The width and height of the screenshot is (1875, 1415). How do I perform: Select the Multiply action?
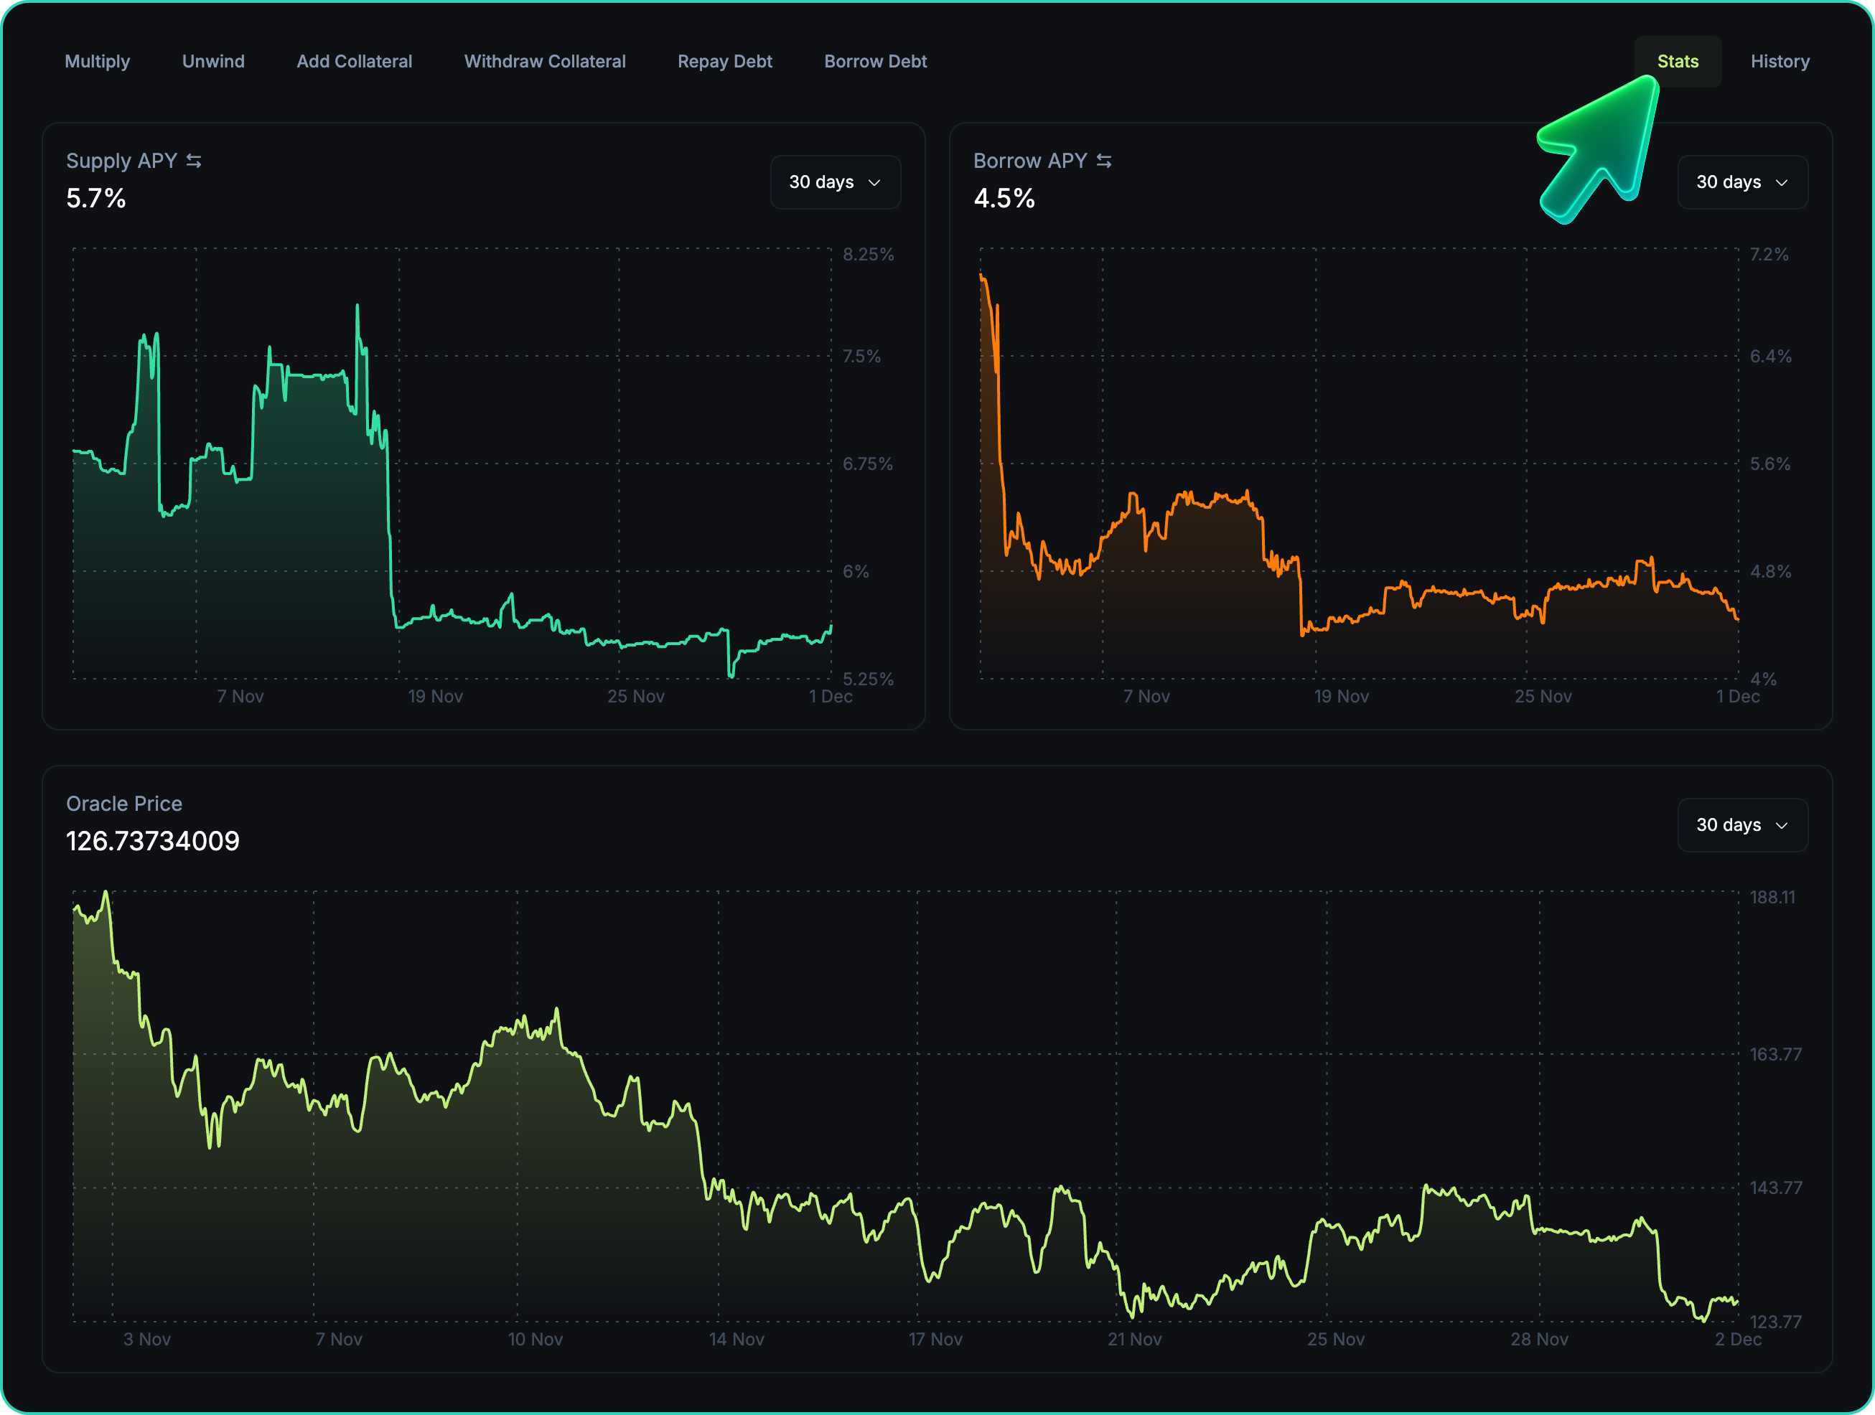(98, 61)
